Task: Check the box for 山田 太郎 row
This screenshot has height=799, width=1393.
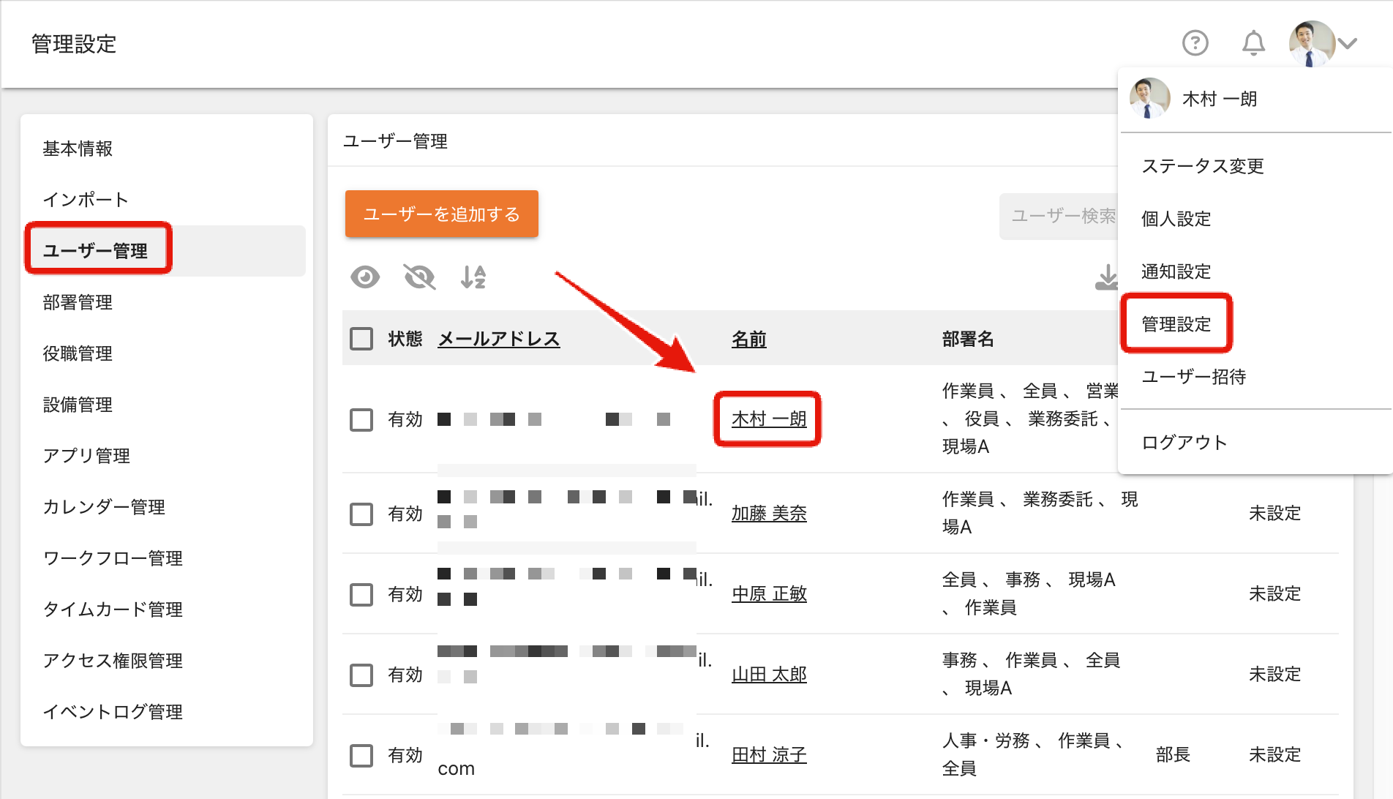Action: point(361,675)
